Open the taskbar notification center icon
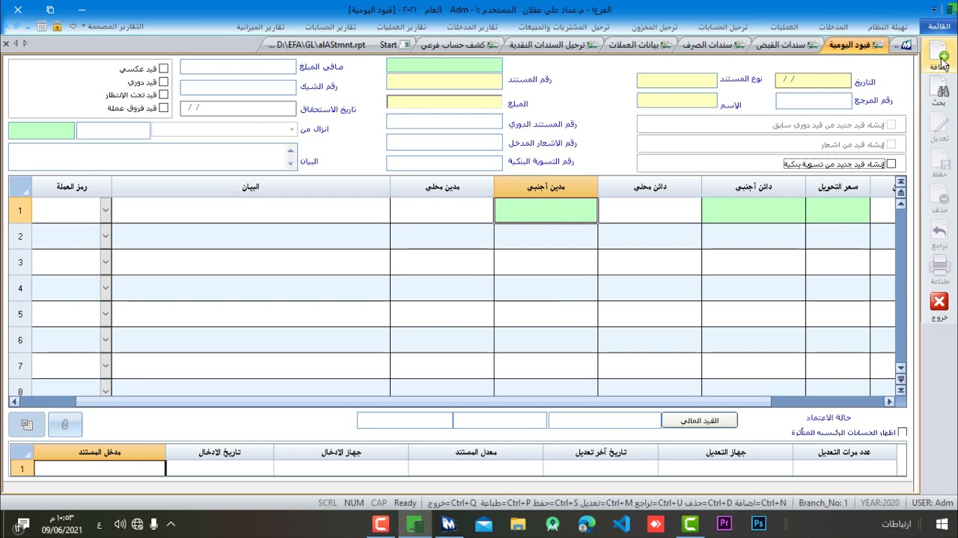This screenshot has width=958, height=538. [19, 525]
